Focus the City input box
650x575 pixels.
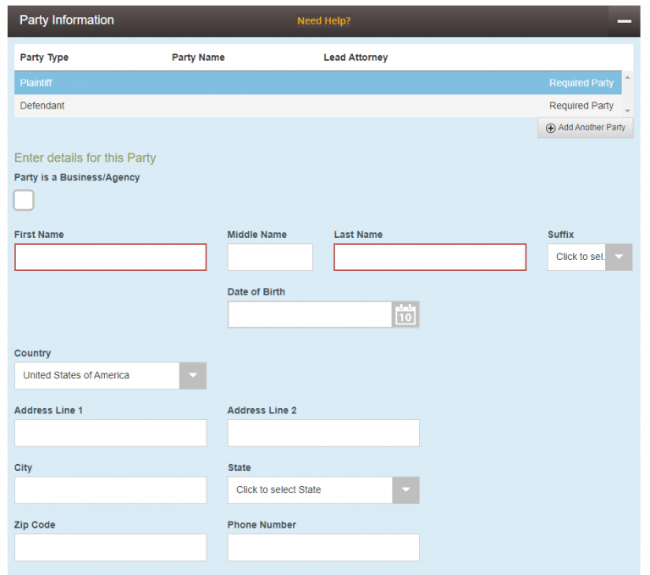(x=110, y=490)
